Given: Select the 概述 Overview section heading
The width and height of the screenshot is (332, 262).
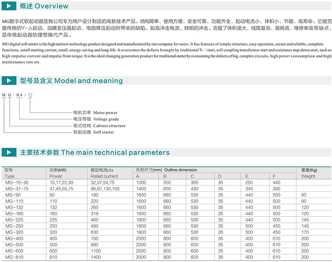Looking at the screenshot, I should pyautogui.click(x=44, y=6).
